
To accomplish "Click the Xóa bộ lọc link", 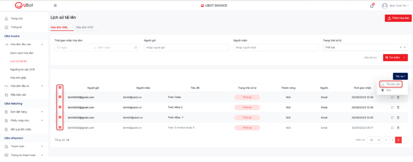I will tap(371, 58).
